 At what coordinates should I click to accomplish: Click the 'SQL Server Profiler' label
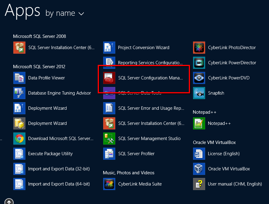[x=136, y=154]
